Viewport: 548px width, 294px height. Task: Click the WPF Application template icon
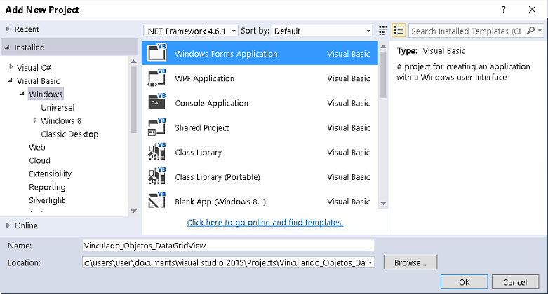tap(156, 78)
